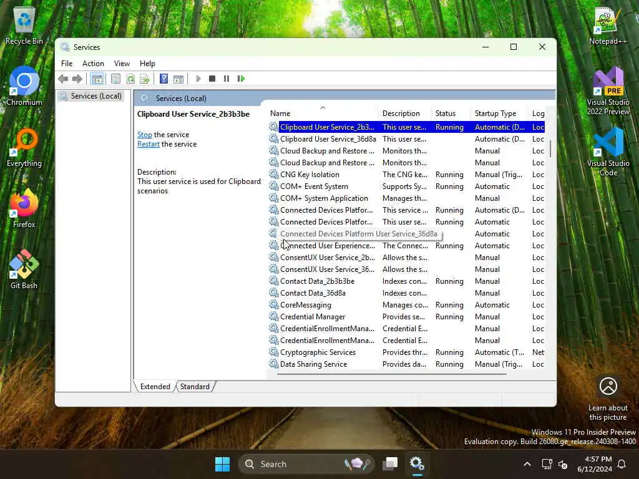Select Clipboard User Service_36d8a row
The image size is (639, 479).
407,139
